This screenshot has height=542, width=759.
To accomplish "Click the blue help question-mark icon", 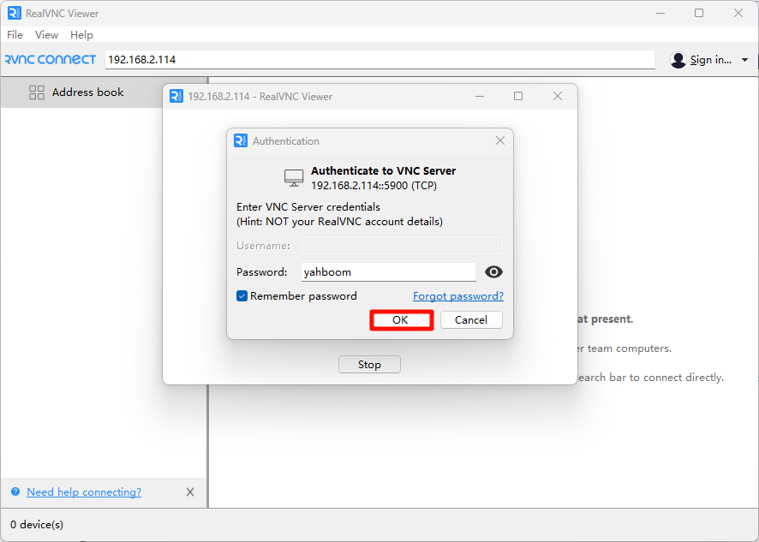I will (13, 491).
